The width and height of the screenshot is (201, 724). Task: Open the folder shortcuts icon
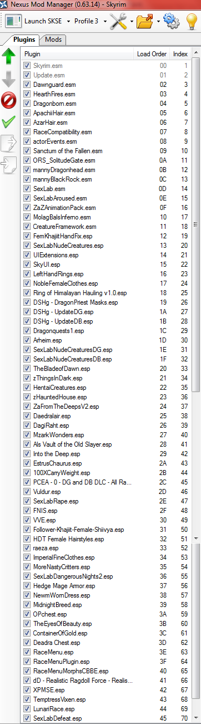pos(146,22)
